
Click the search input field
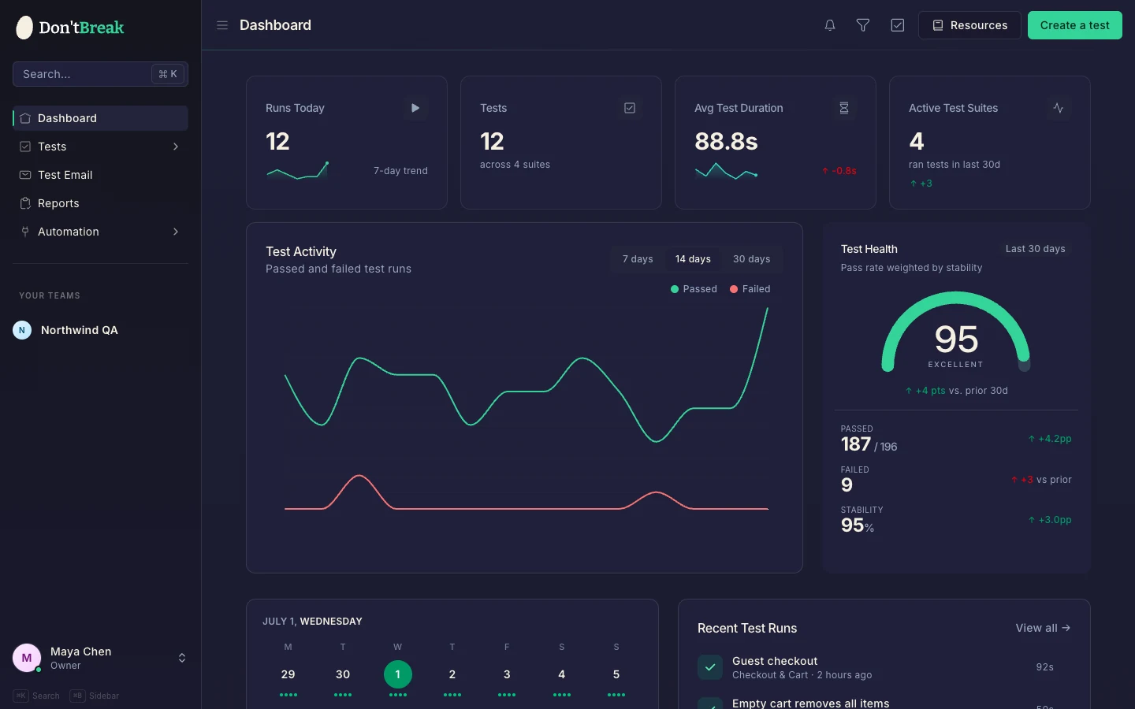(100, 74)
